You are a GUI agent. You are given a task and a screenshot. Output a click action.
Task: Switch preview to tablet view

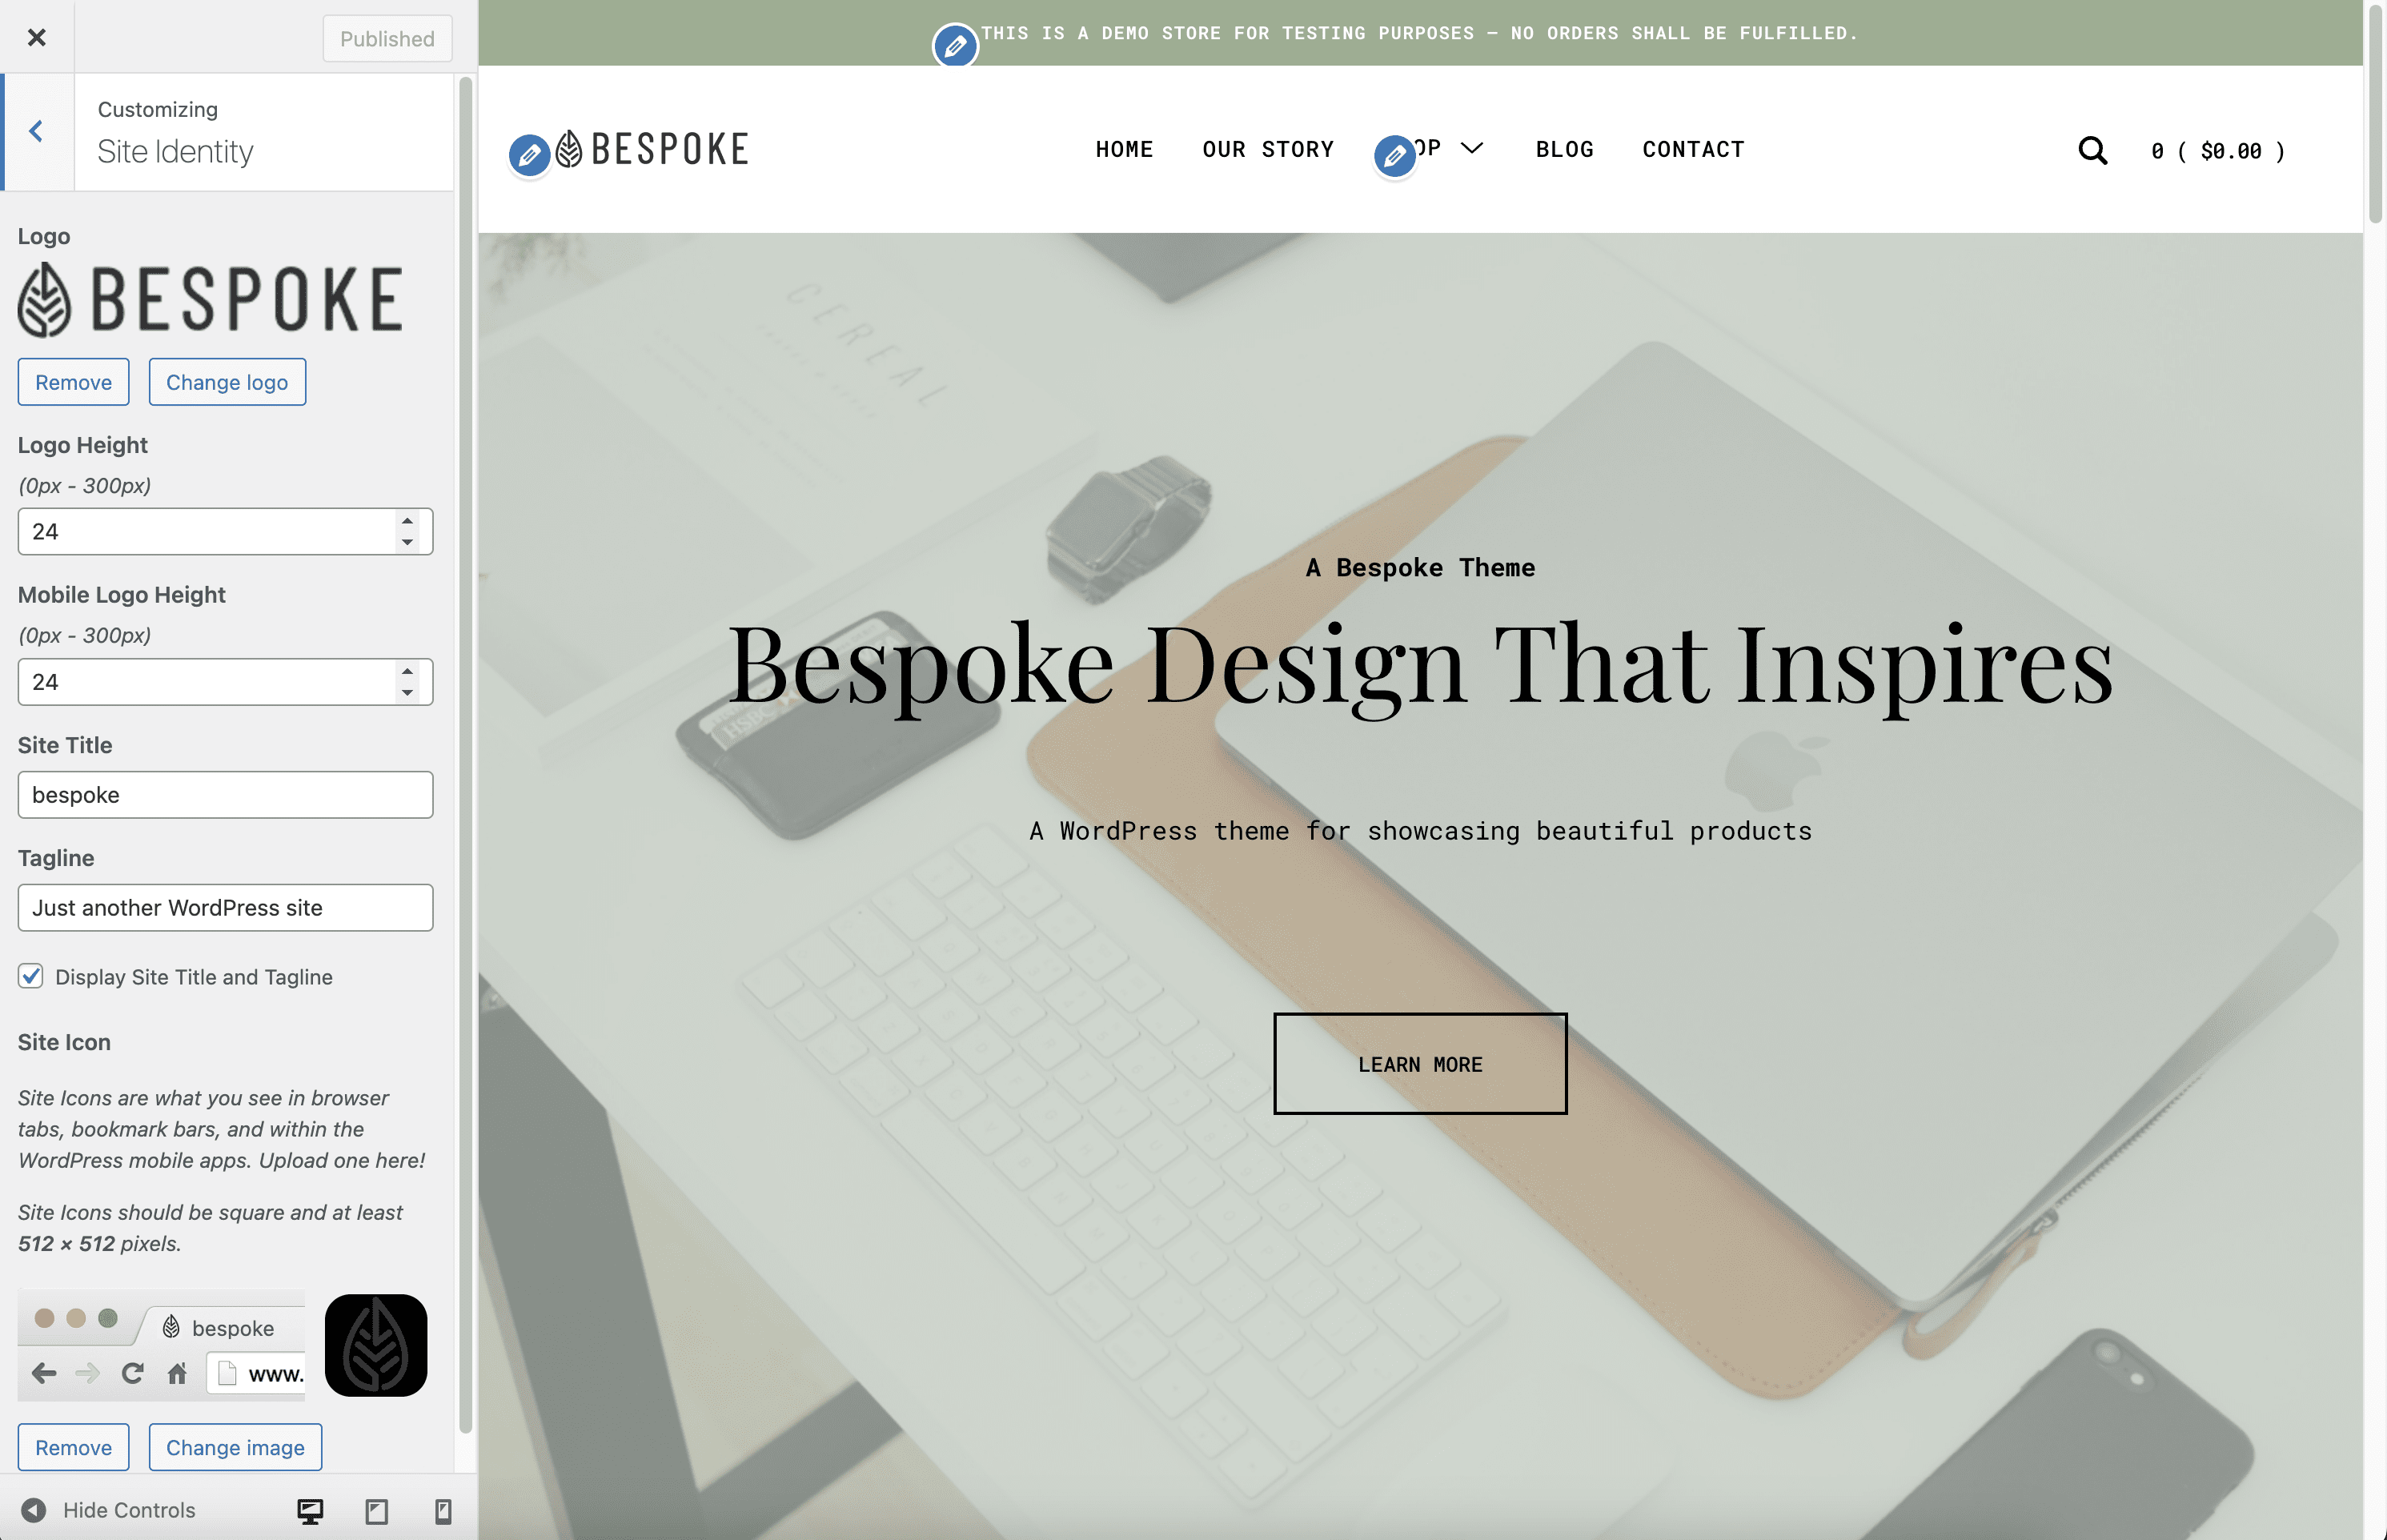[x=377, y=1510]
